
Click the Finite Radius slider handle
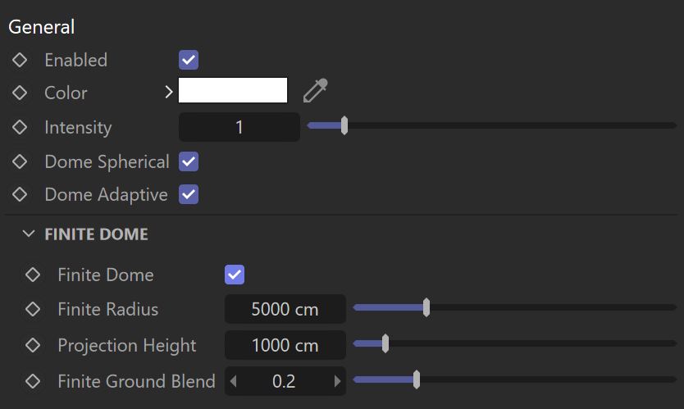coord(426,307)
